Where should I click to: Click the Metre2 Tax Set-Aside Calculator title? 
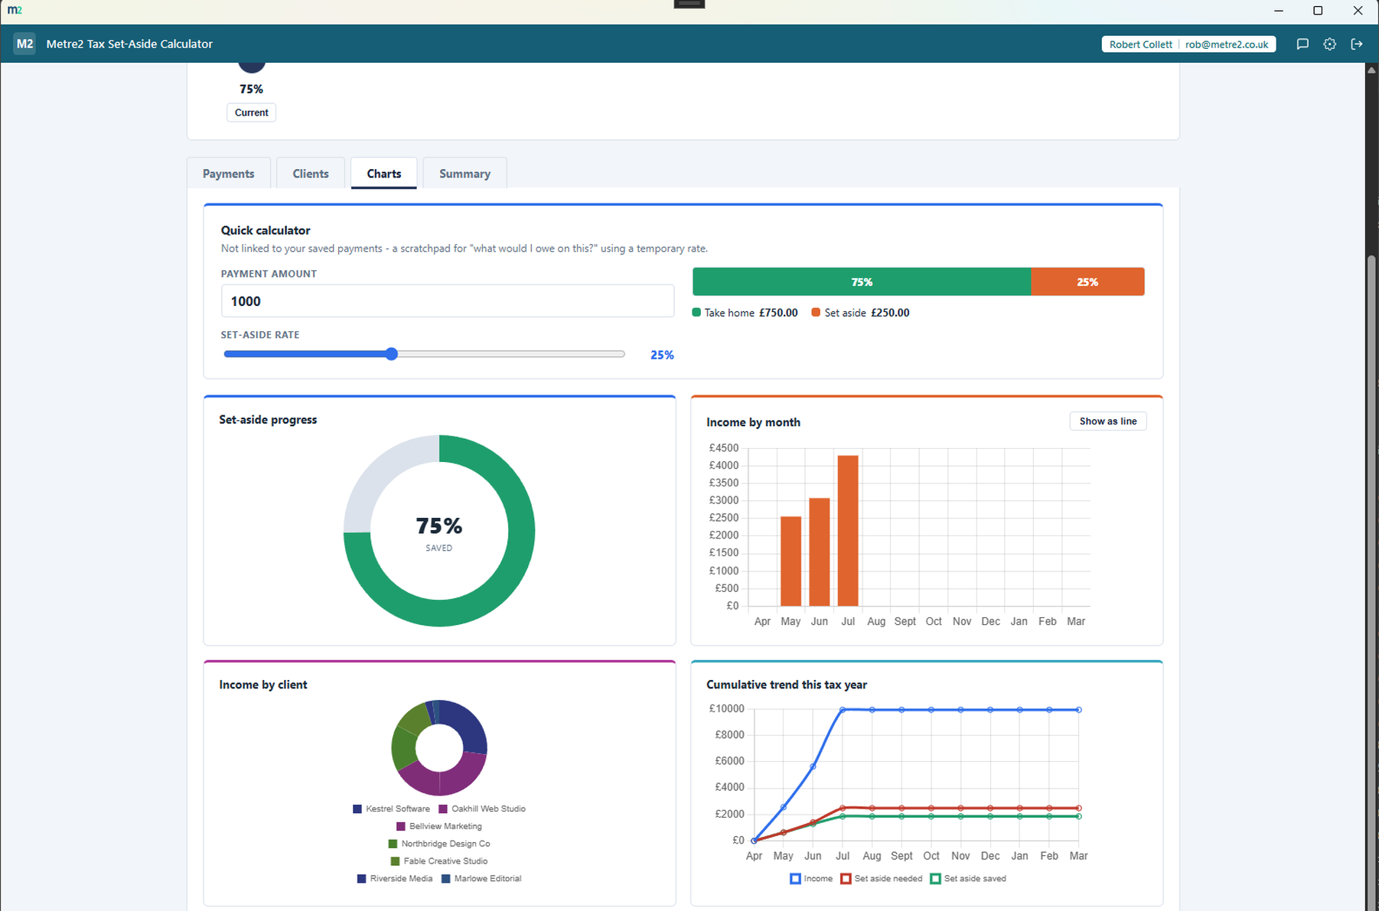pos(129,44)
